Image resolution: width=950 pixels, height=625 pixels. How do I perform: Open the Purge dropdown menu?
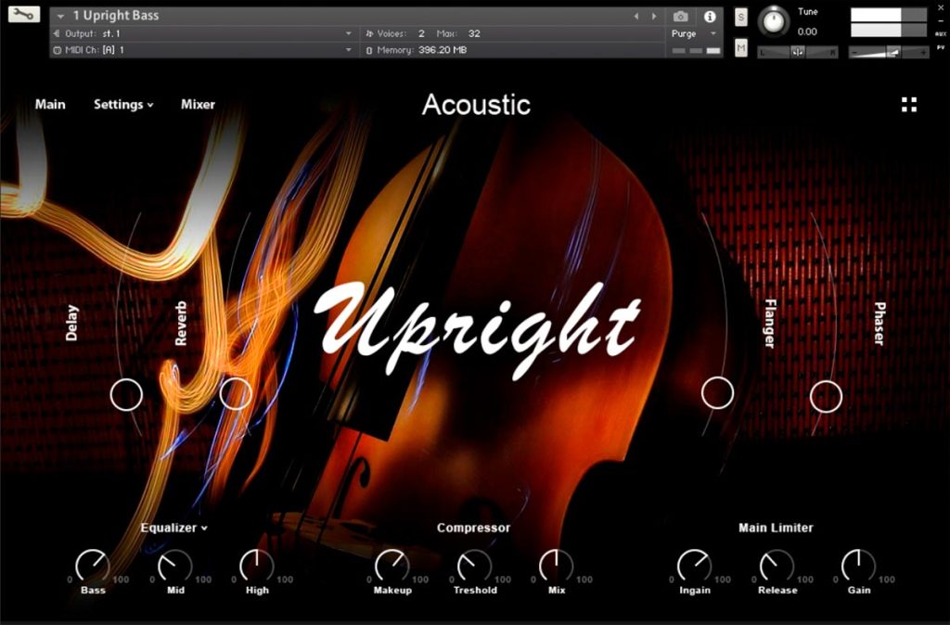694,34
